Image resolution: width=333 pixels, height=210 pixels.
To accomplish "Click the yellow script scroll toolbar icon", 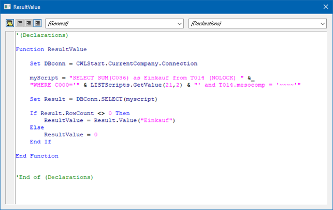I will [x=10, y=23].
